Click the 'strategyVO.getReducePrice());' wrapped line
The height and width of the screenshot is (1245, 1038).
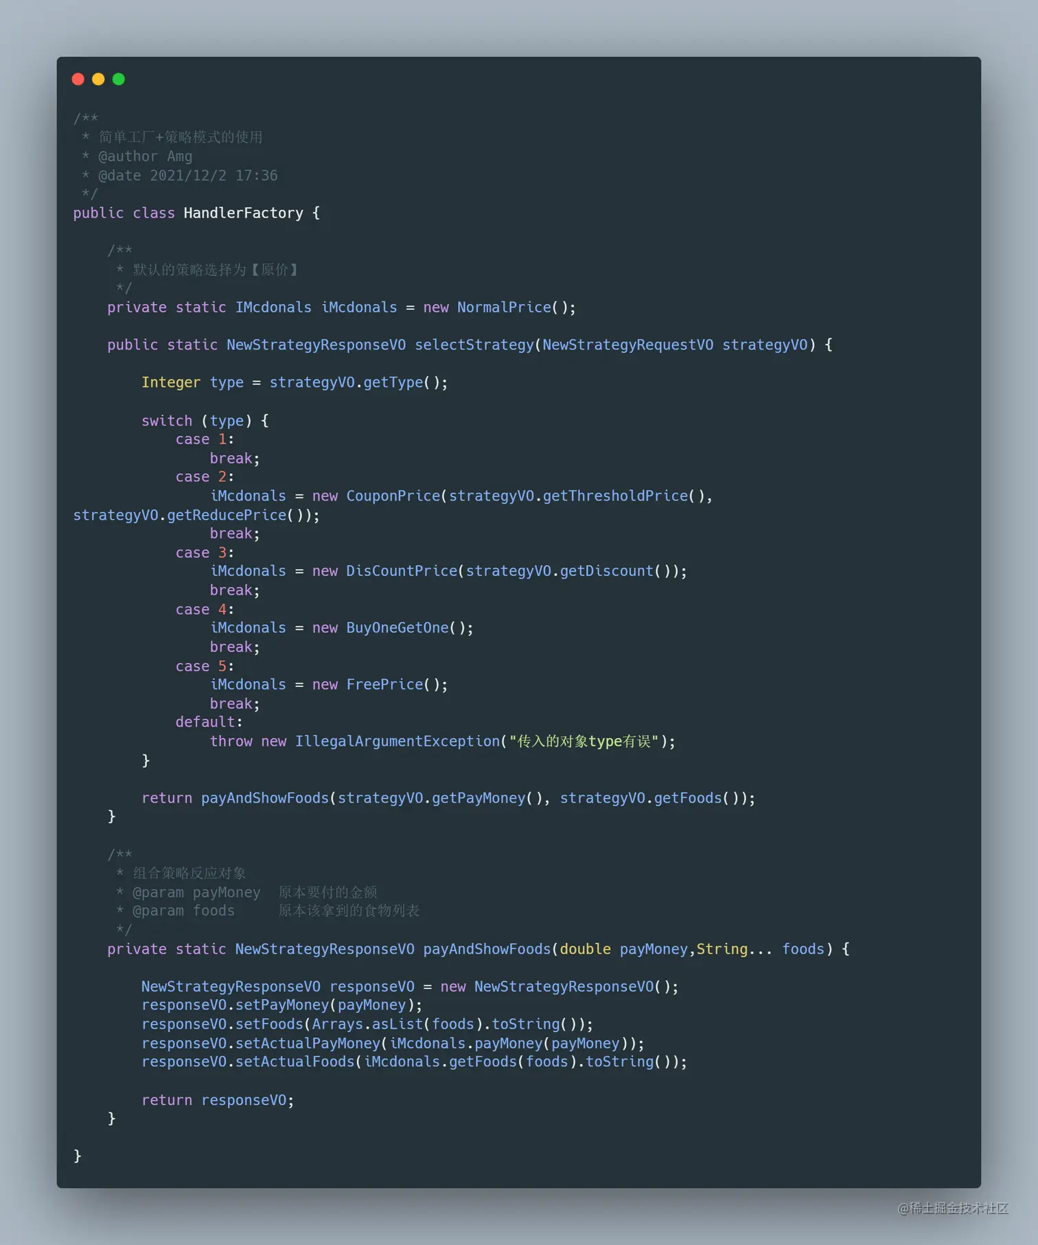(196, 515)
